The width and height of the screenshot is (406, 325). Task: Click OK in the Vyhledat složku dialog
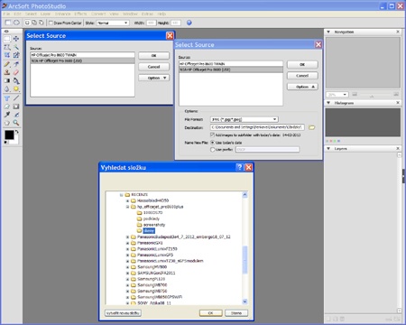[x=210, y=313]
